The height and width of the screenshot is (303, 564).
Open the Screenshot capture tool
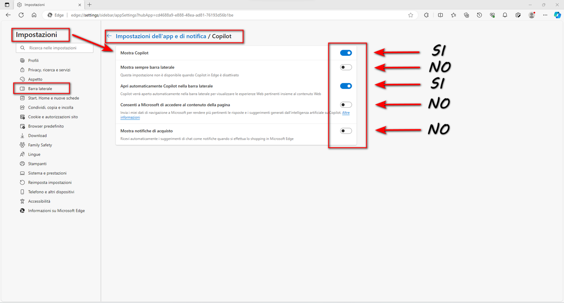coord(519,15)
